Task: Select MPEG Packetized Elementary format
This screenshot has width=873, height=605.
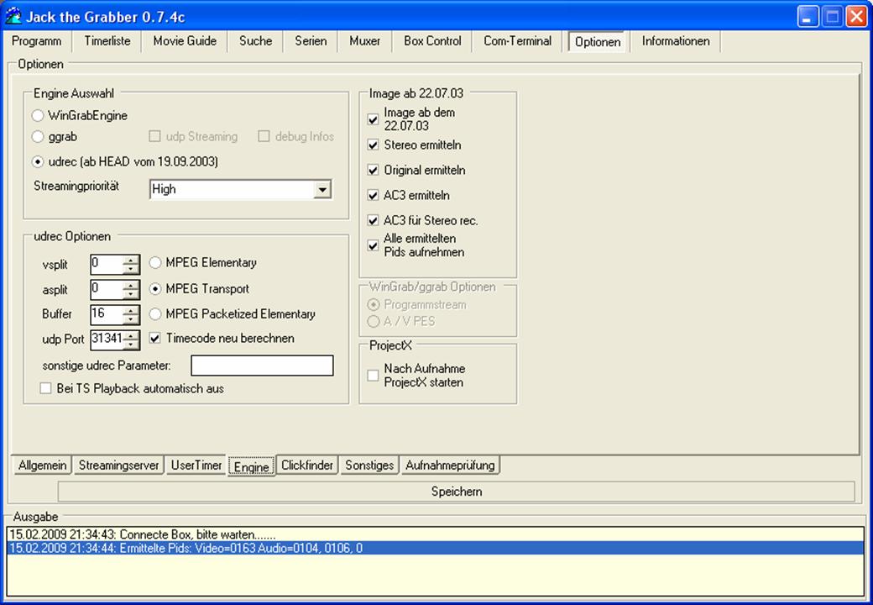Action: (155, 314)
